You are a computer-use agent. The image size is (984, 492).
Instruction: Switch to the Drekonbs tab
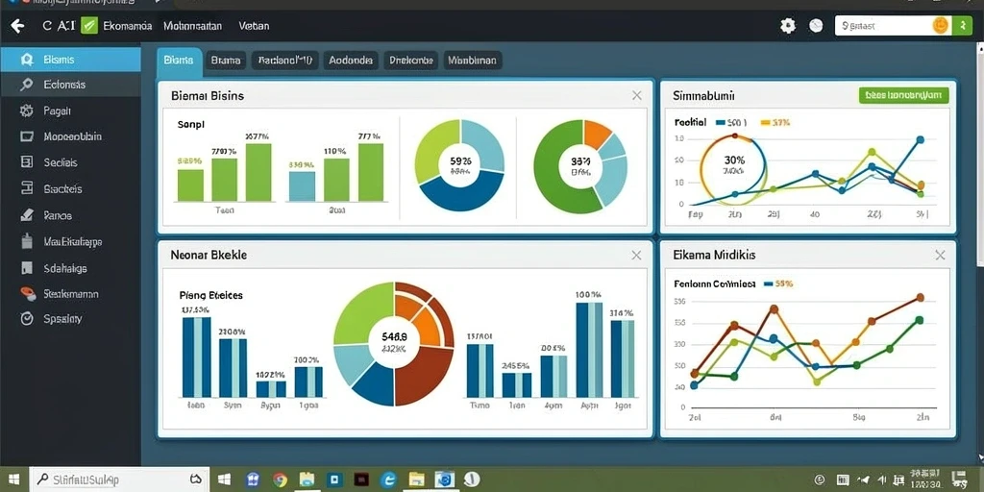pyautogui.click(x=410, y=61)
